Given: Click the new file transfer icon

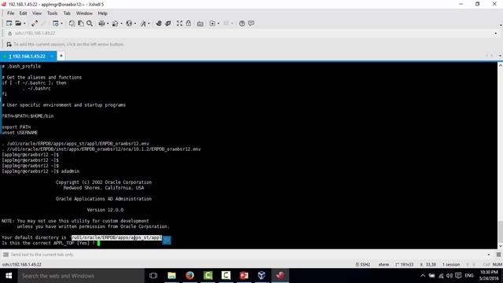Looking at the screenshot, I should click(x=212, y=24).
